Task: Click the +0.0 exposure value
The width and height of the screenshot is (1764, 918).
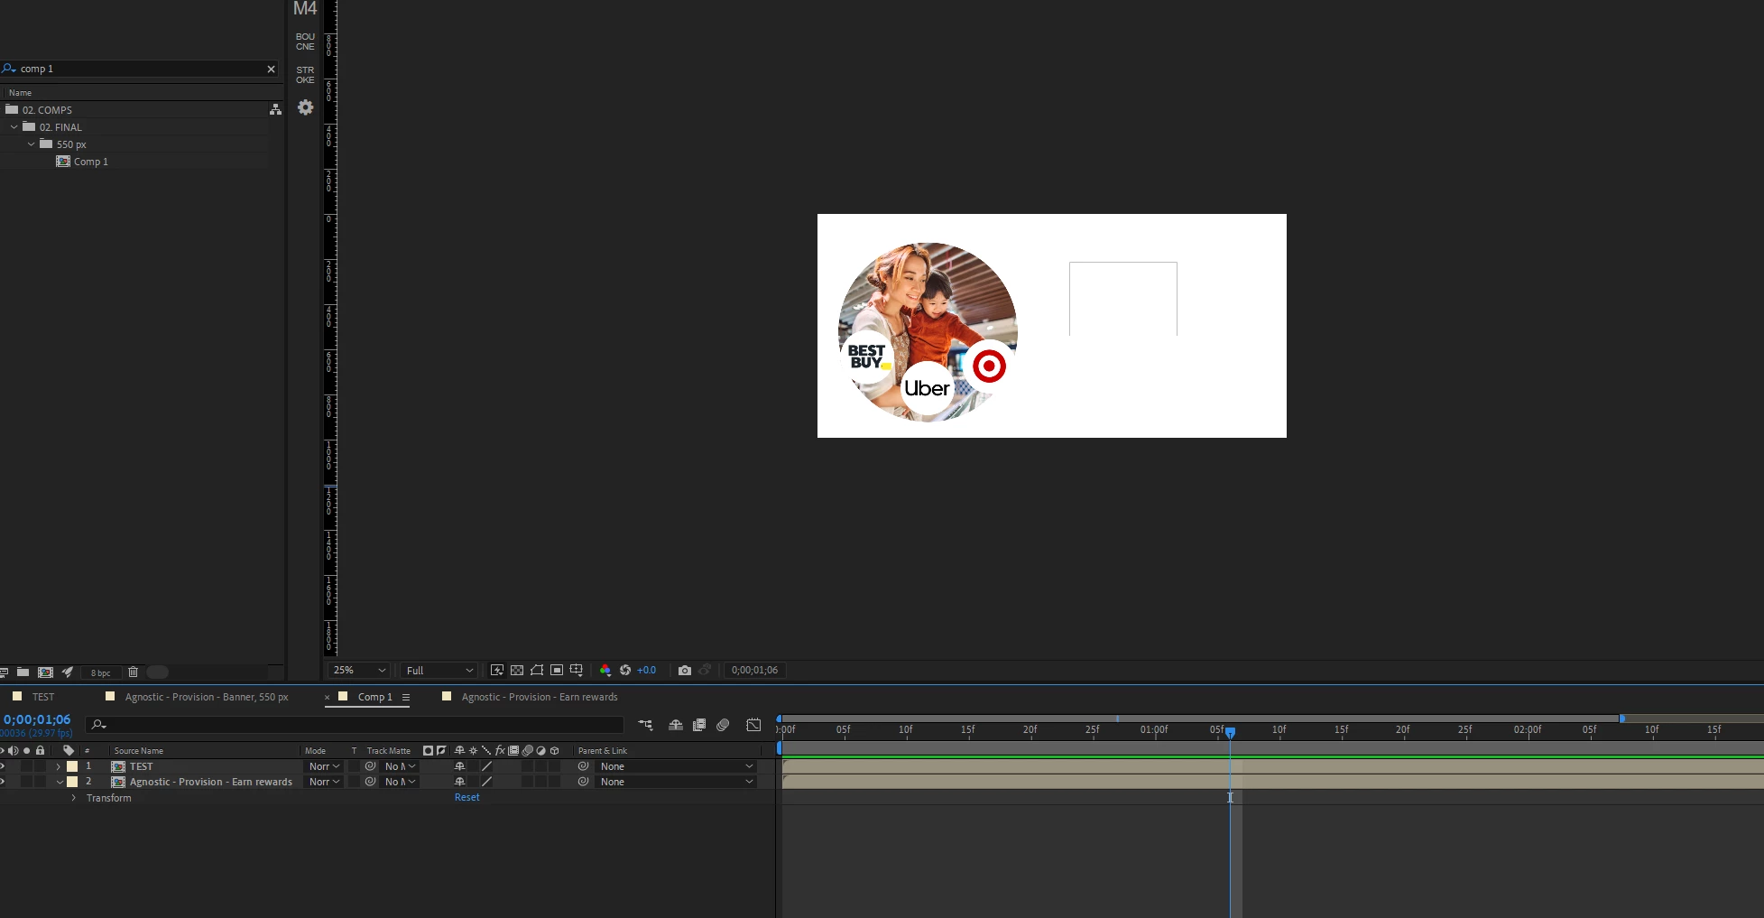Action: (647, 671)
